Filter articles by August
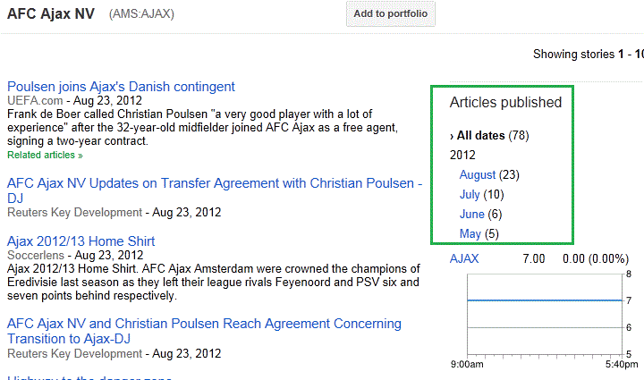 point(478,174)
